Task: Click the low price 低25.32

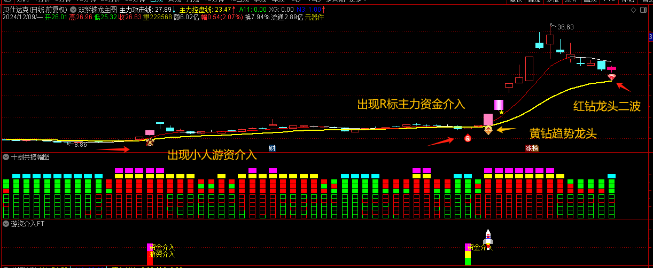Action: pyautogui.click(x=105, y=17)
